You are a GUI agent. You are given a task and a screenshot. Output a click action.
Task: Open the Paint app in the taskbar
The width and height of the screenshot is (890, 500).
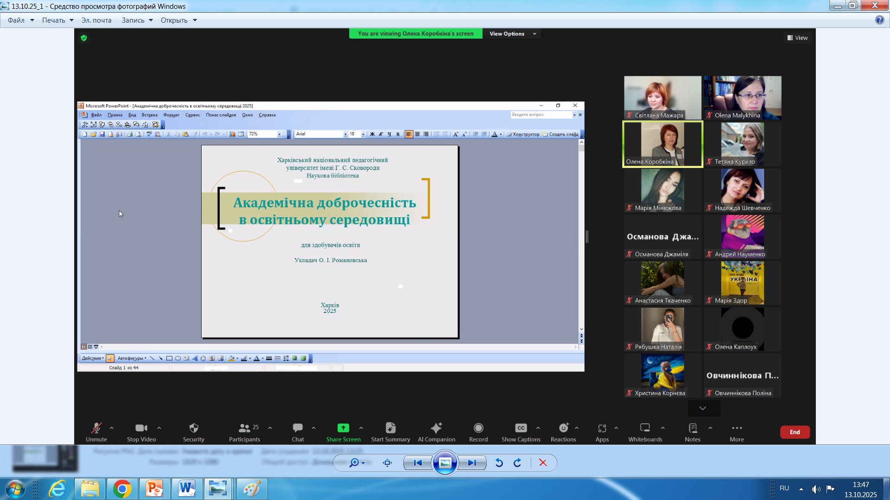(252, 489)
